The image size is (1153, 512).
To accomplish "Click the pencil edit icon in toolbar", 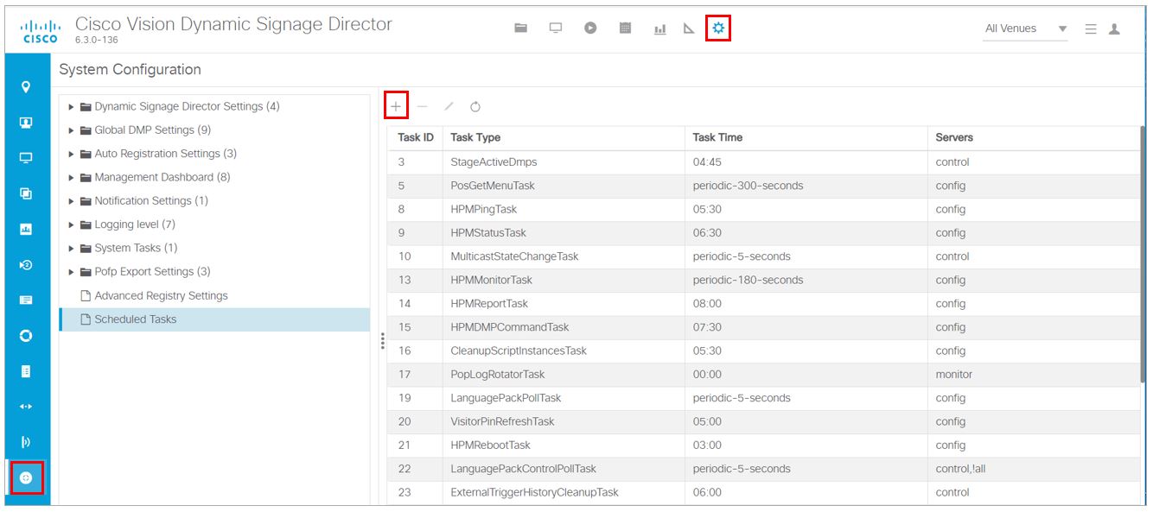I will pos(449,107).
